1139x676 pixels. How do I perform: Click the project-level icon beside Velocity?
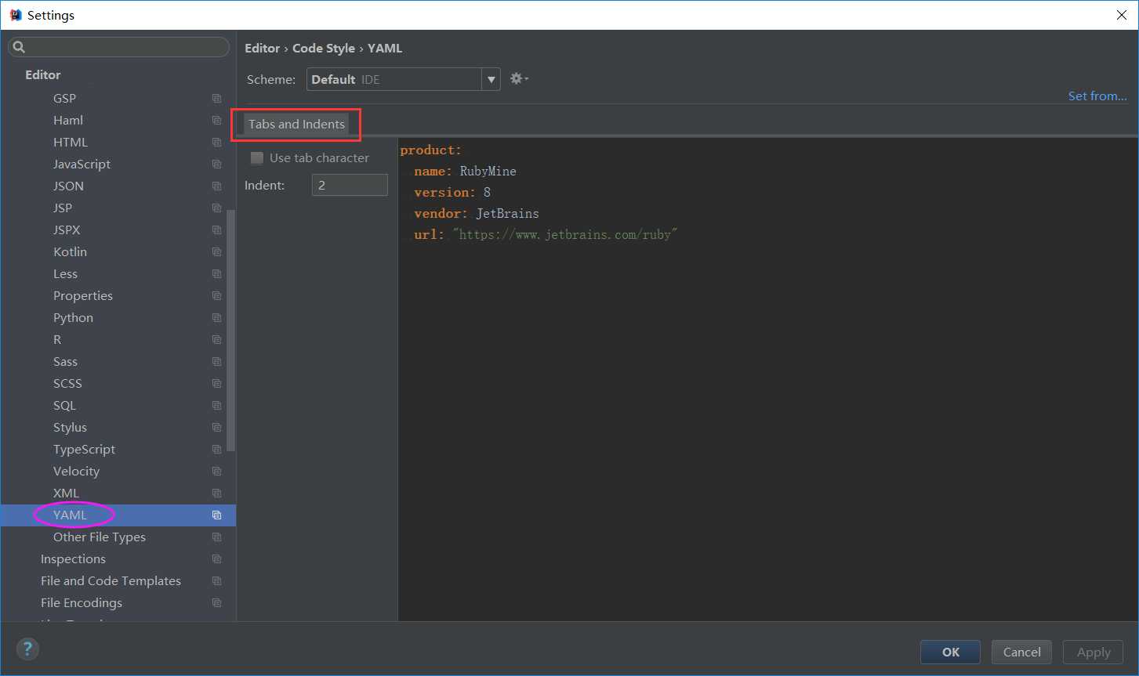click(216, 472)
